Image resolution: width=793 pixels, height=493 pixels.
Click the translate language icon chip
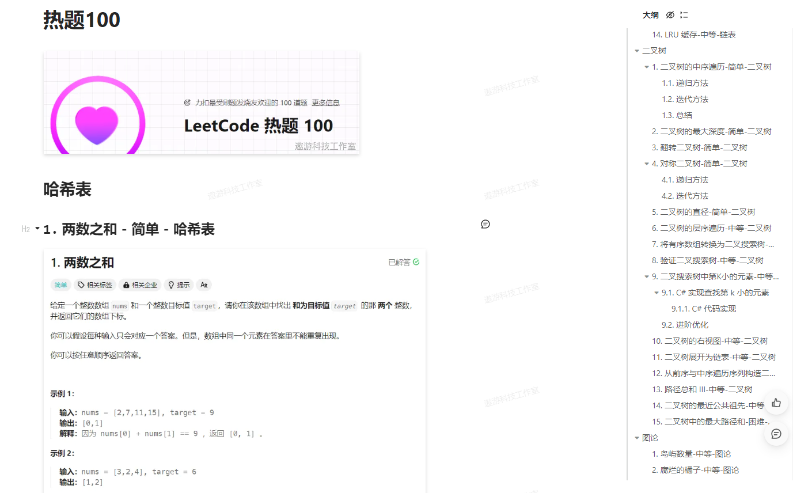coord(204,285)
